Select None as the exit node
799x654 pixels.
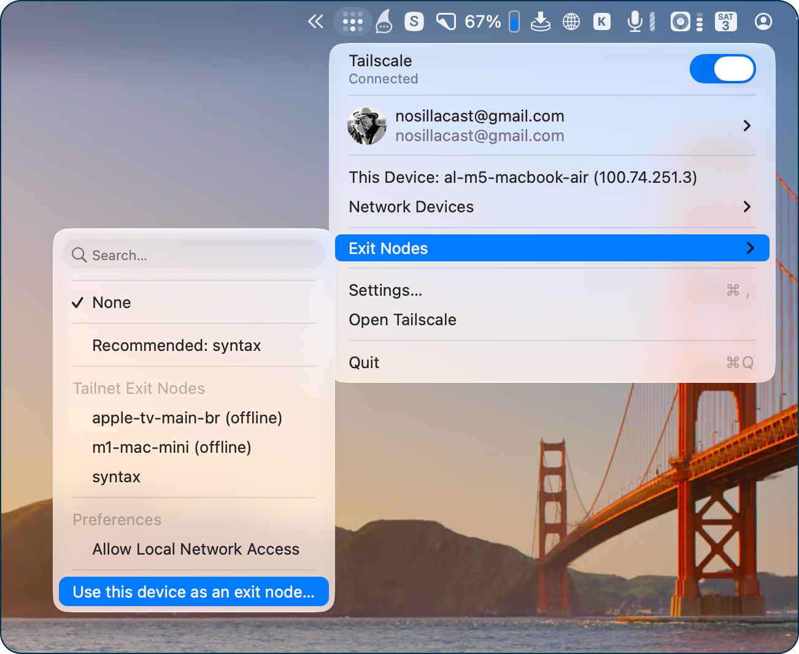194,302
